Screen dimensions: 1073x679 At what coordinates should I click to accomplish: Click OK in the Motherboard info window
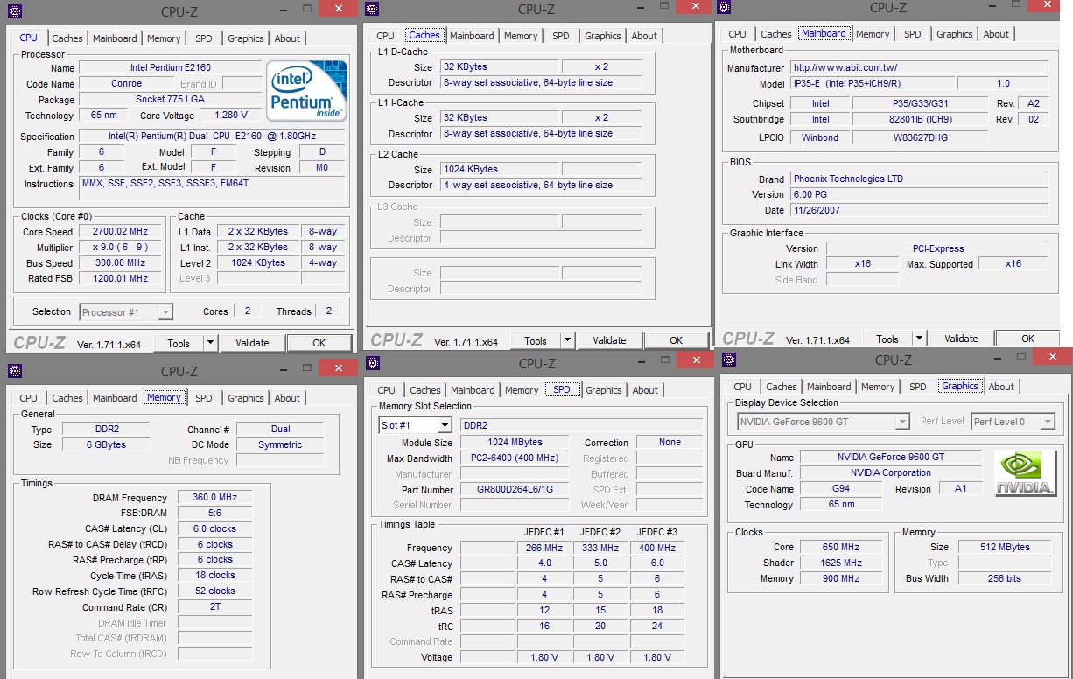pyautogui.click(x=1028, y=339)
